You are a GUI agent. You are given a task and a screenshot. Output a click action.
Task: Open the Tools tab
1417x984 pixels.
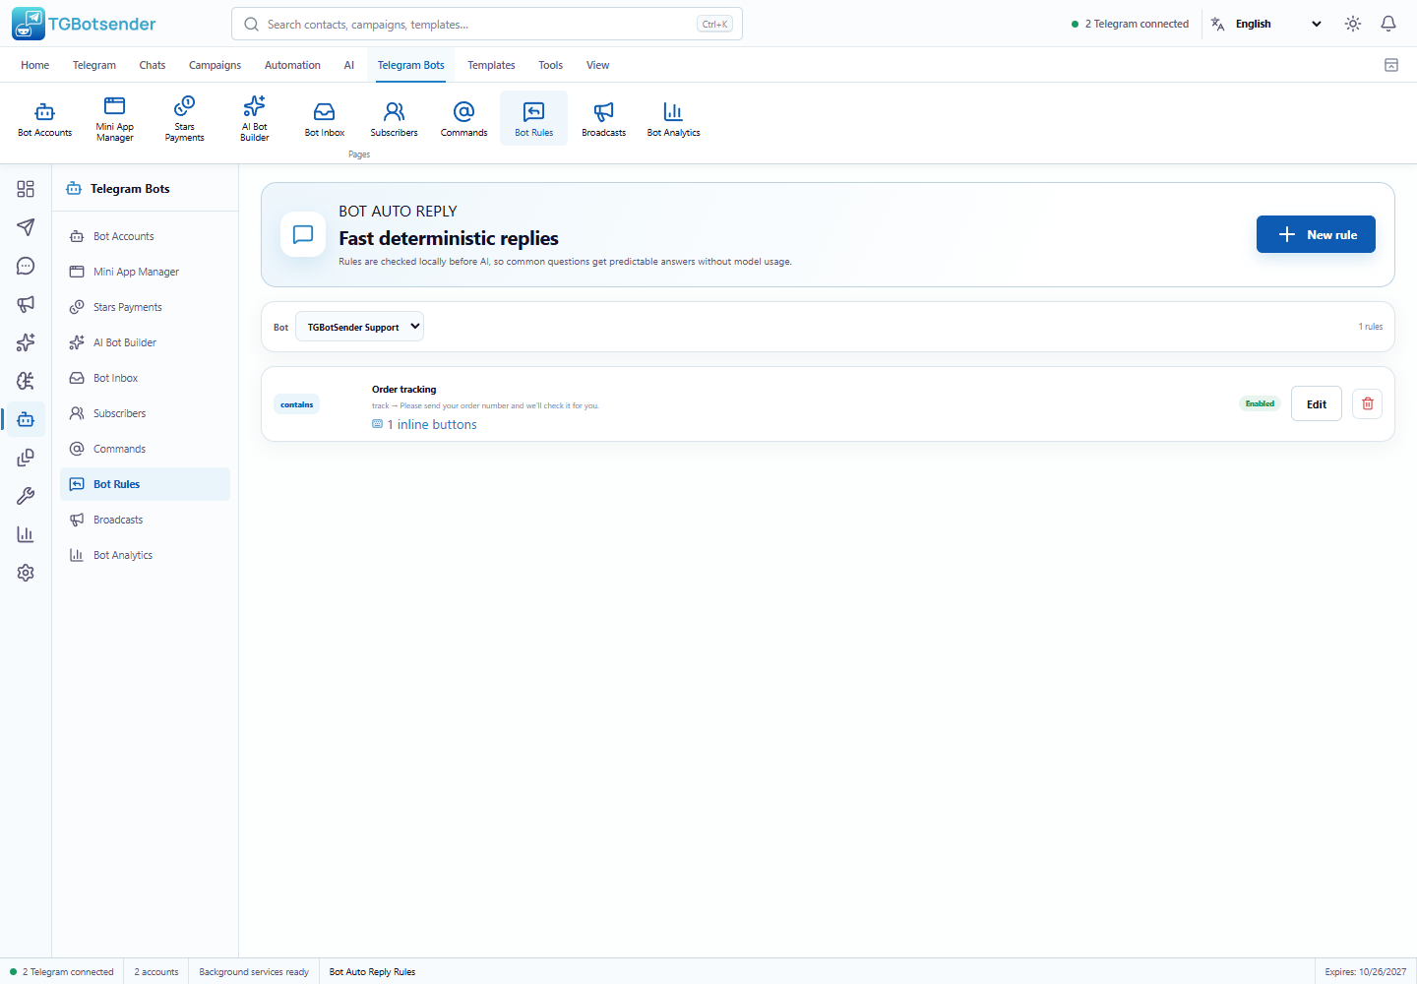[550, 65]
